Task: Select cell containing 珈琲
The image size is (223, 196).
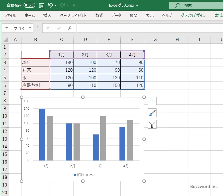Action: [x=36, y=62]
